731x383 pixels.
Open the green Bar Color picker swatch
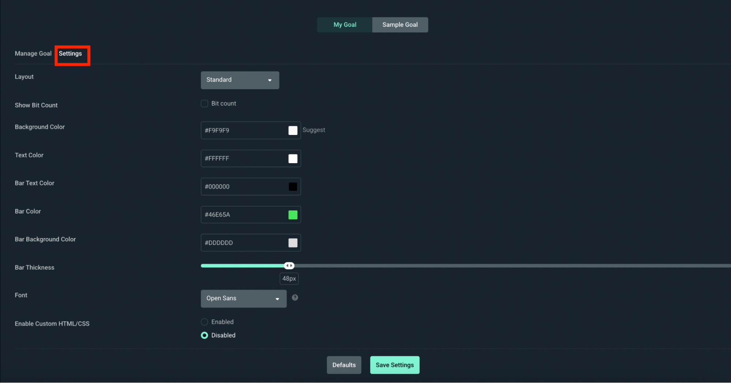[293, 215]
